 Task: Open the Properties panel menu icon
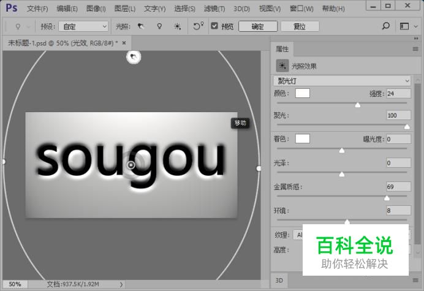[415, 49]
